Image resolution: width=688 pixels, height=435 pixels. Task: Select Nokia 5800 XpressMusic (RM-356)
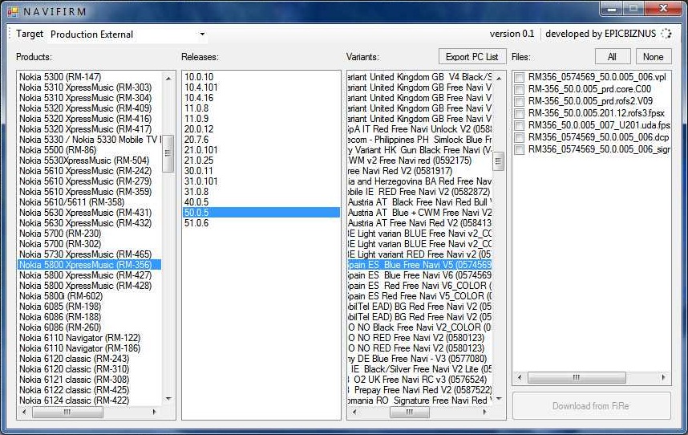point(90,265)
